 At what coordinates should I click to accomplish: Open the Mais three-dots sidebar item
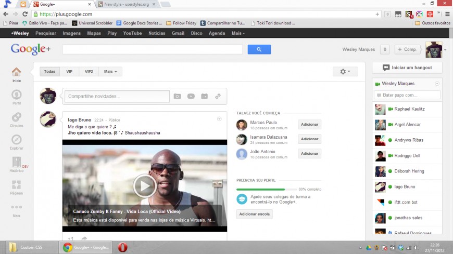point(17,207)
